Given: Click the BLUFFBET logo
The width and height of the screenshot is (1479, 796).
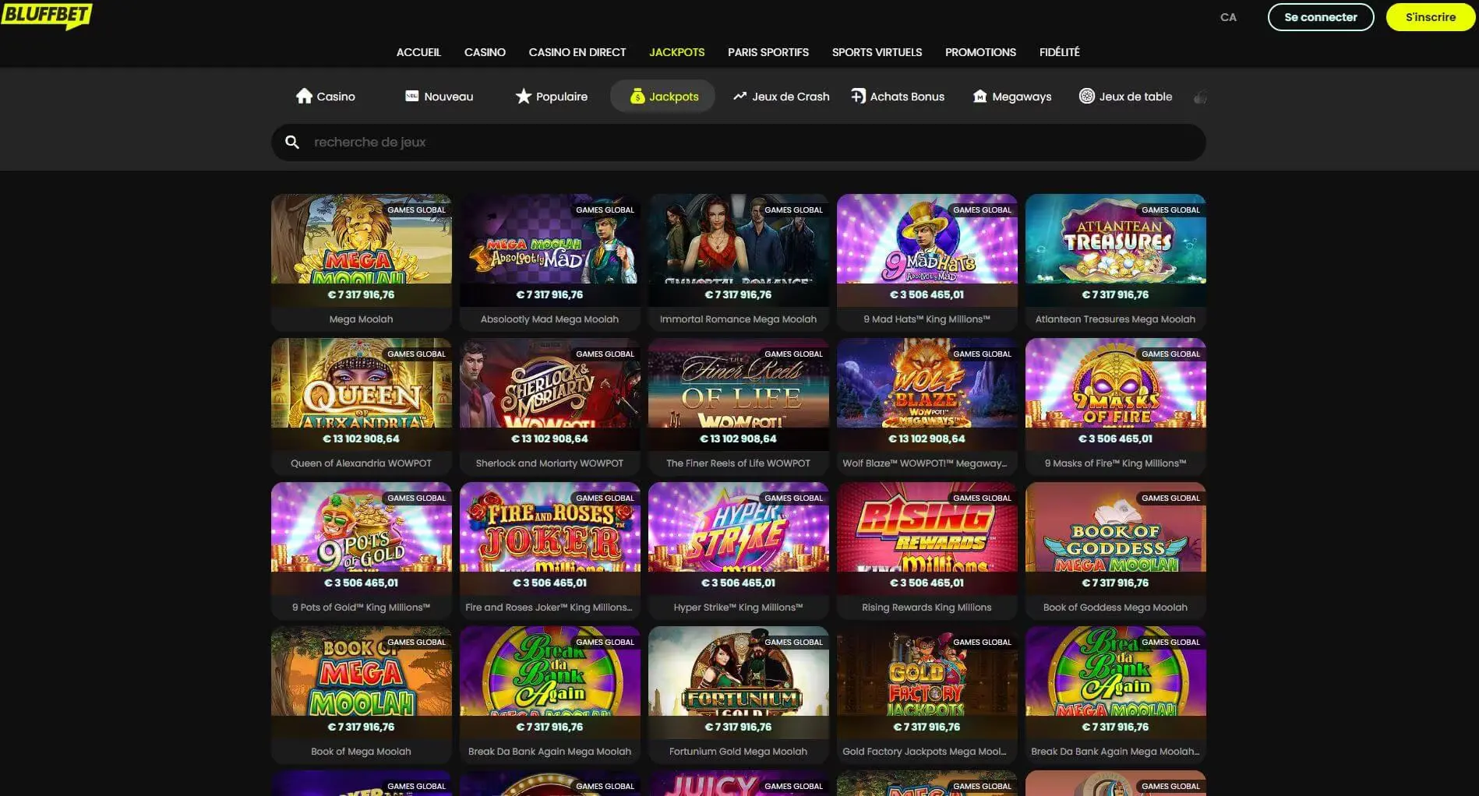Looking at the screenshot, I should click(x=49, y=16).
